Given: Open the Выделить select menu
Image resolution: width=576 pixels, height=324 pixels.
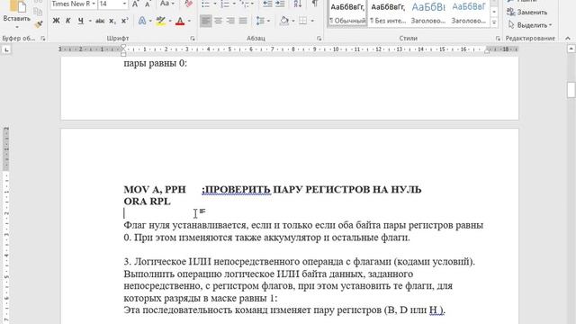Looking at the screenshot, I should [530, 25].
